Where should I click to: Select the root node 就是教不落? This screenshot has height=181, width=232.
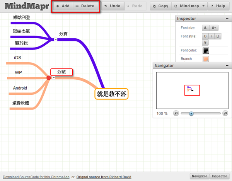point(111,94)
